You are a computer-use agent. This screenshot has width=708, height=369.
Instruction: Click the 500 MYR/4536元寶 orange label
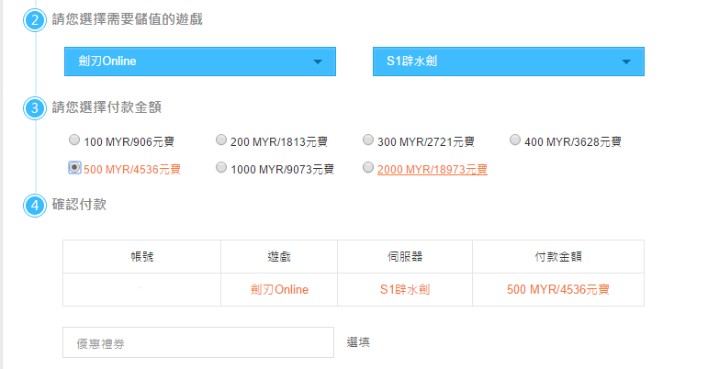pos(132,170)
